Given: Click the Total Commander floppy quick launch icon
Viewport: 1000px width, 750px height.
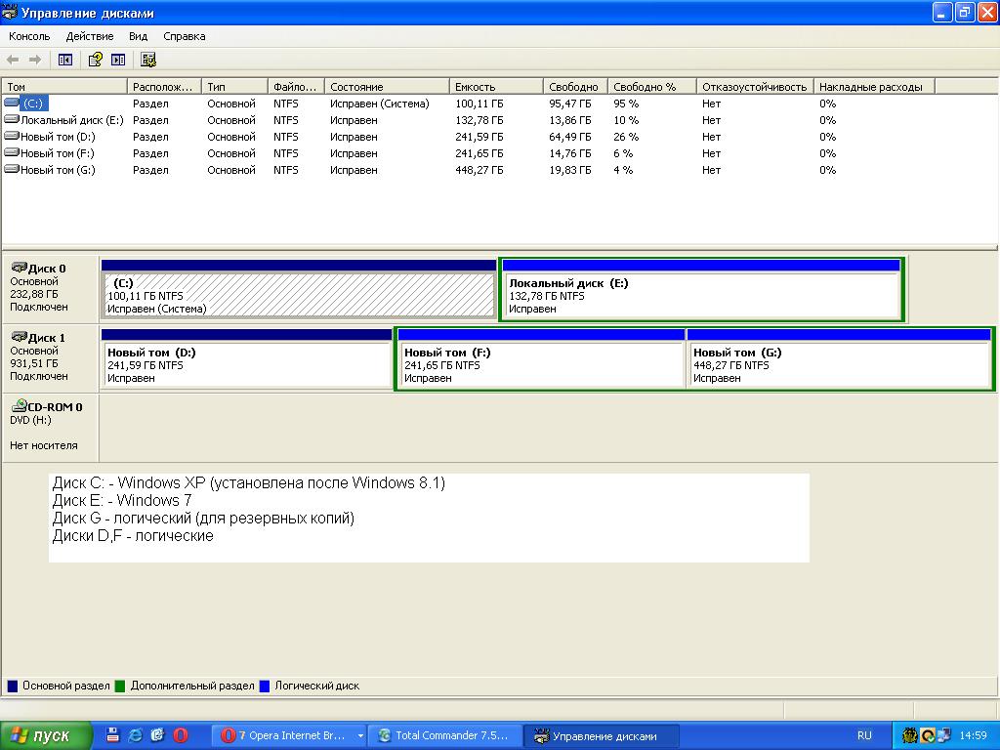Looking at the screenshot, I should (x=112, y=735).
